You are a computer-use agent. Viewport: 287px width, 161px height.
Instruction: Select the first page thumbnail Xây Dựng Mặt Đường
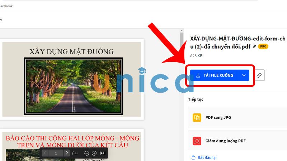pyautogui.click(x=71, y=79)
